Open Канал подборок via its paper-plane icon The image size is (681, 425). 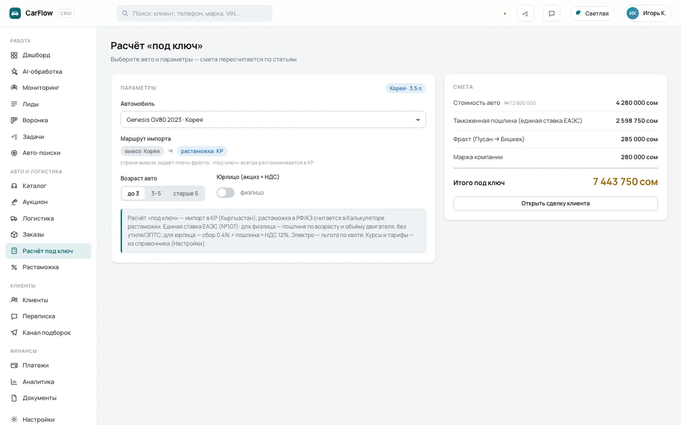point(14,333)
